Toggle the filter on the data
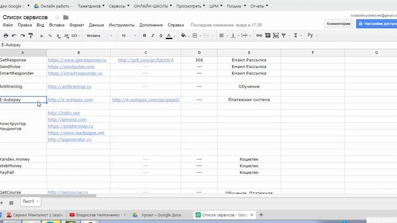The height and width of the screenshot is (223, 397). click(283, 36)
